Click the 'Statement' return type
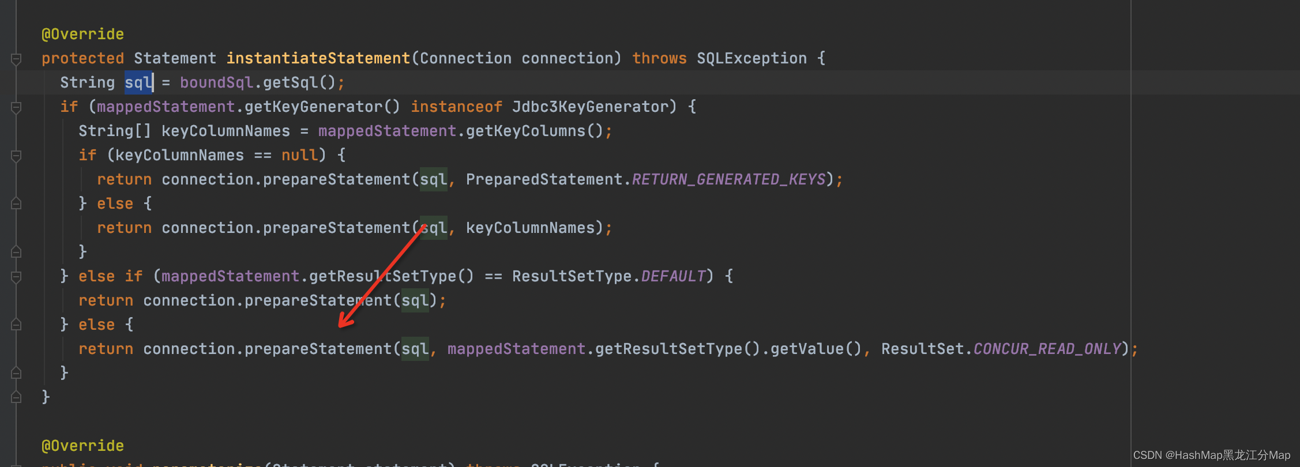The image size is (1300, 467). tap(175, 58)
